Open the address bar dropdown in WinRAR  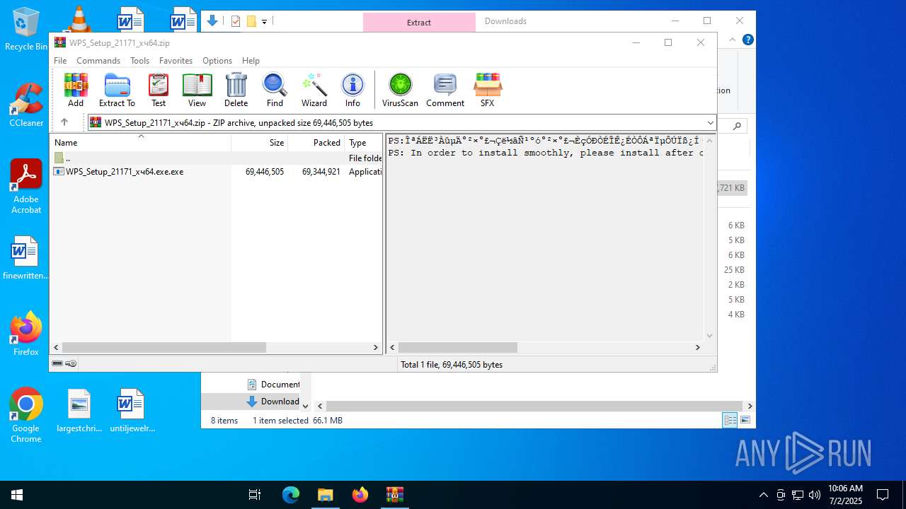710,122
